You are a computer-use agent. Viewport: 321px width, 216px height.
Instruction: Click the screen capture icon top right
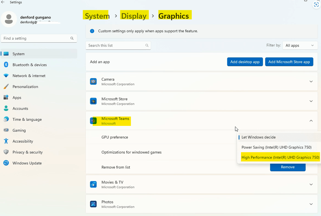click(316, 5)
